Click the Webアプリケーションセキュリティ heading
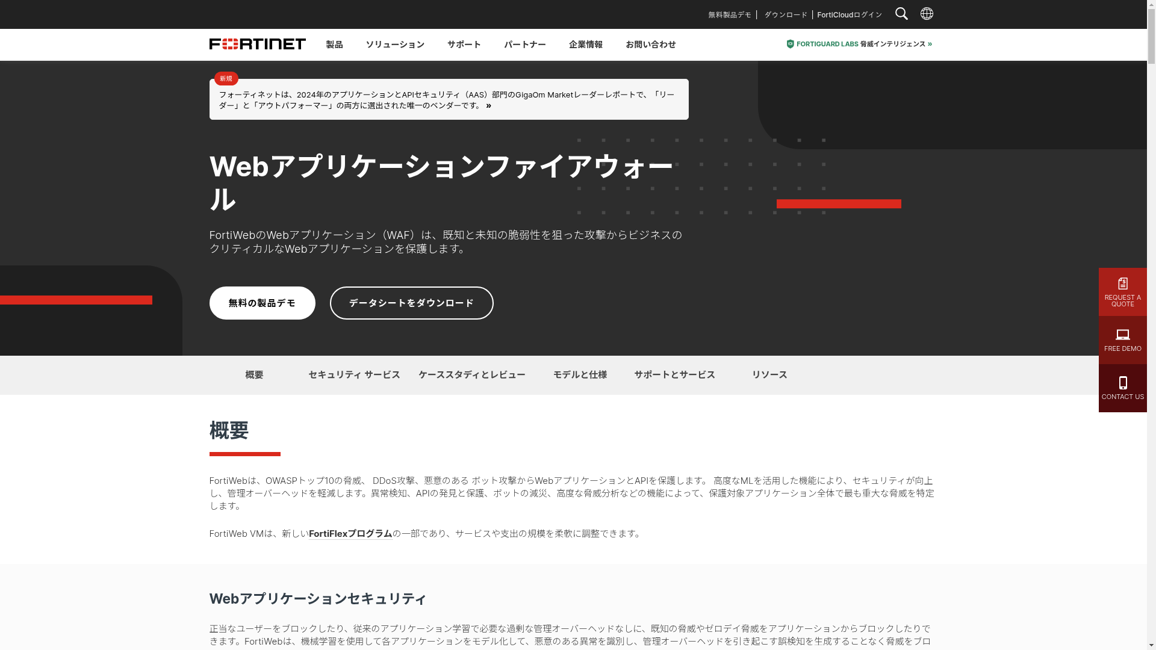 click(x=318, y=599)
